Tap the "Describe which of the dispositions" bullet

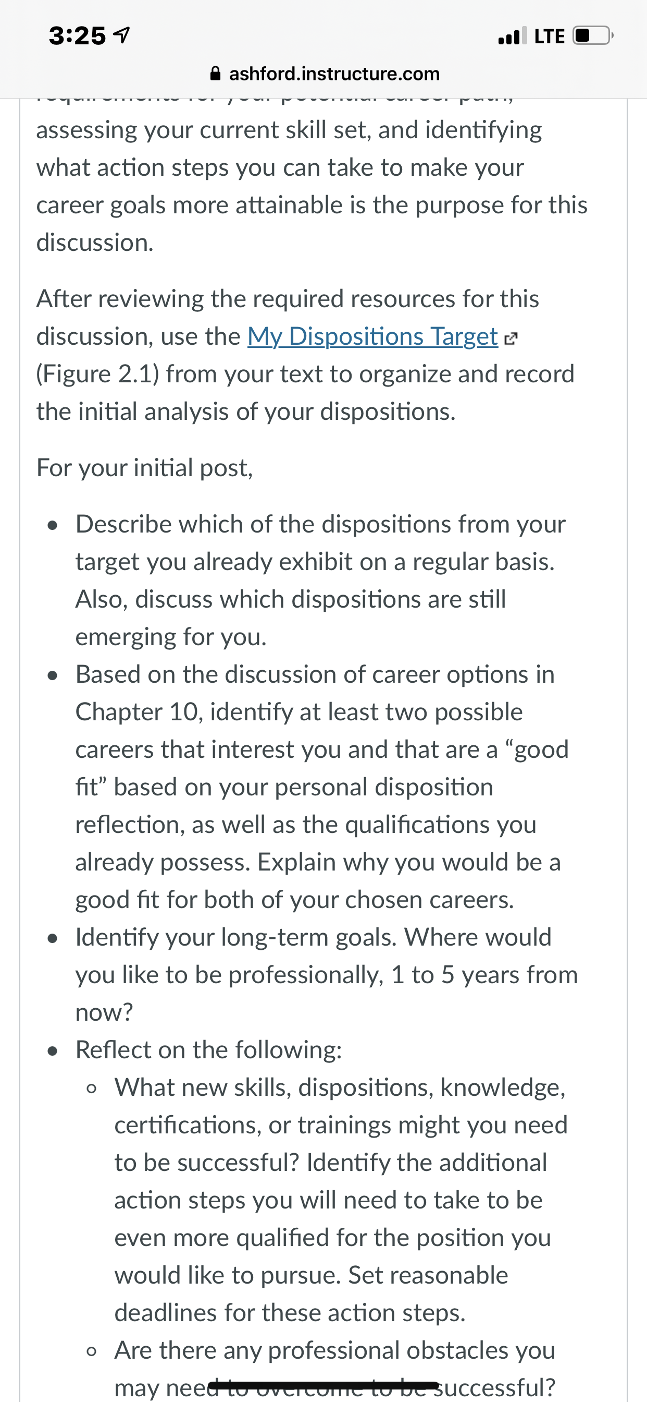[320, 580]
